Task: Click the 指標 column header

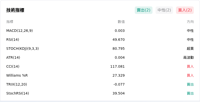Action: pyautogui.click(x=10, y=22)
